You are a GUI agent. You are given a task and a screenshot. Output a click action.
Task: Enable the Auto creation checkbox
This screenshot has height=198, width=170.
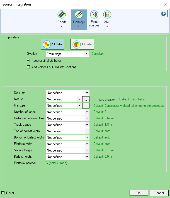click(x=94, y=100)
